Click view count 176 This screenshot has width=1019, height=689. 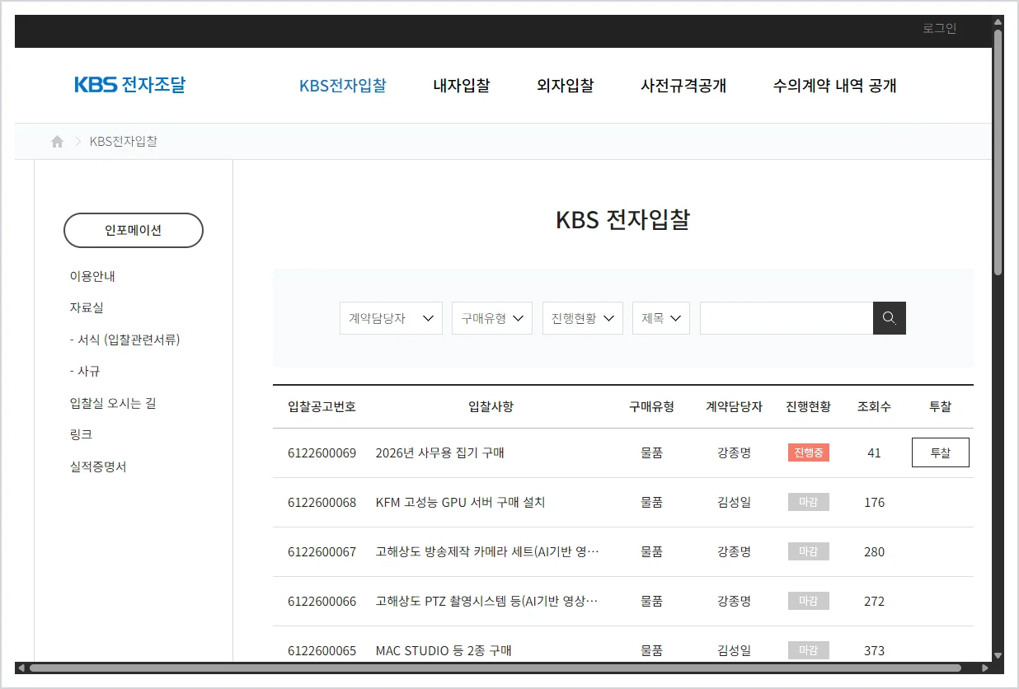pos(874,502)
